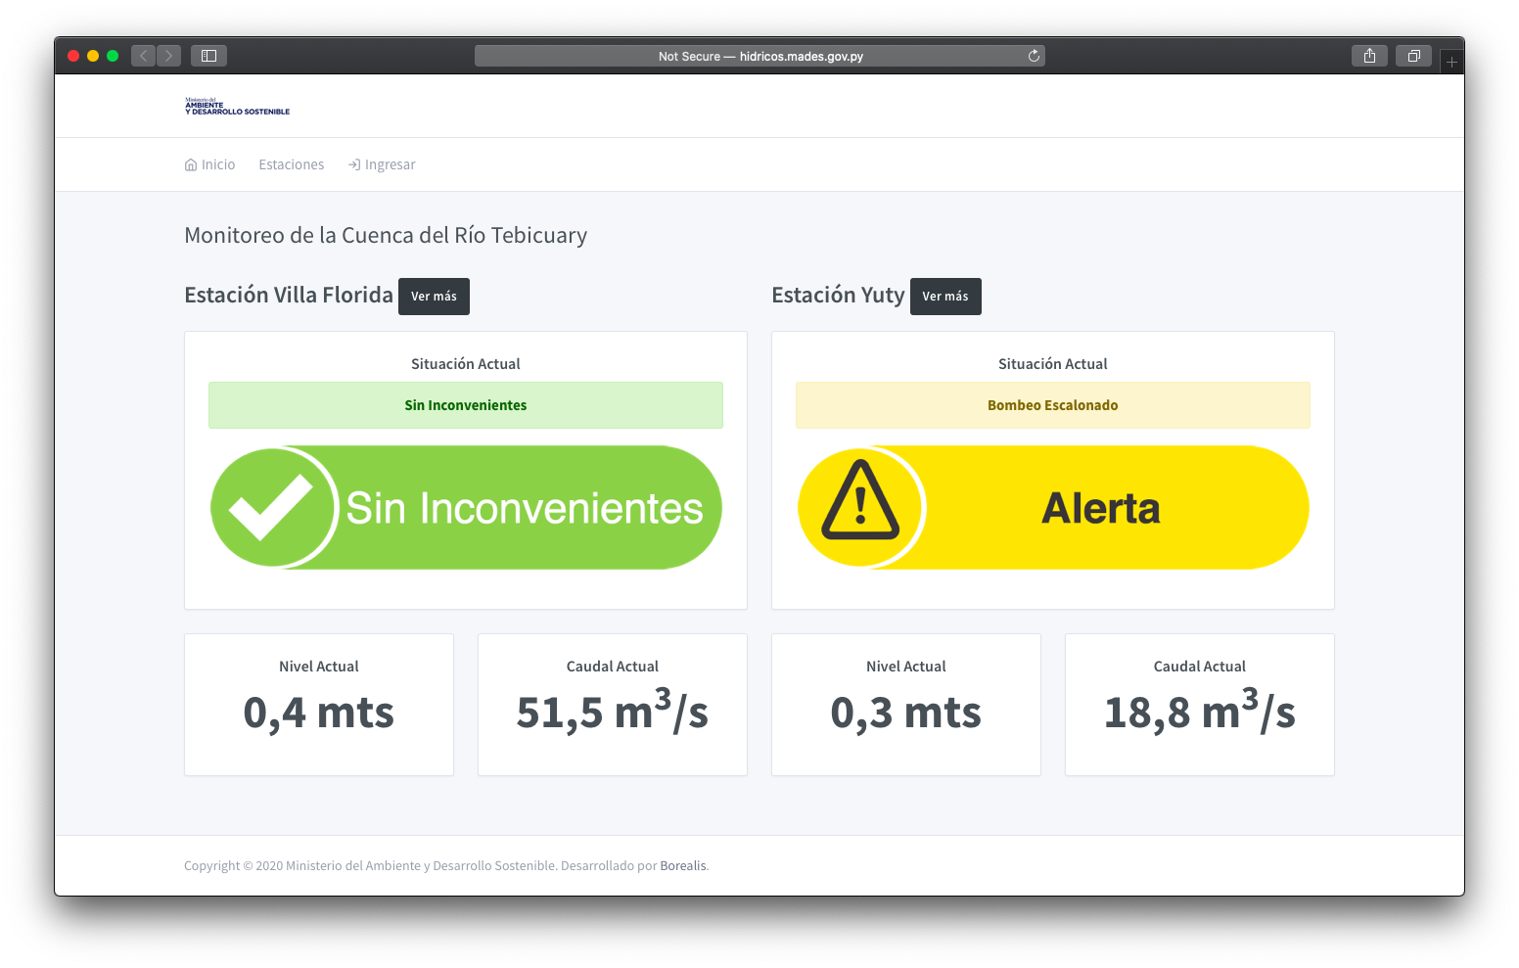The height and width of the screenshot is (968, 1519).
Task: Open a new tab with plus icon
Action: pos(1451,62)
